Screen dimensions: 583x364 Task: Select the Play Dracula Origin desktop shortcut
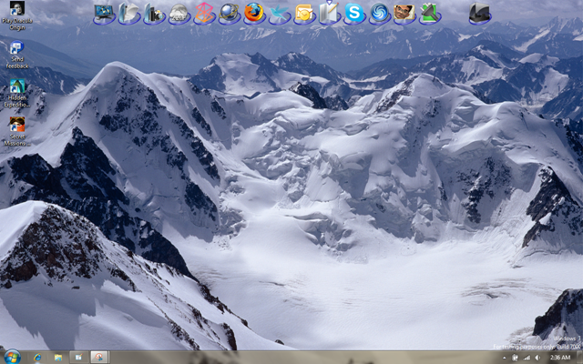click(x=17, y=15)
